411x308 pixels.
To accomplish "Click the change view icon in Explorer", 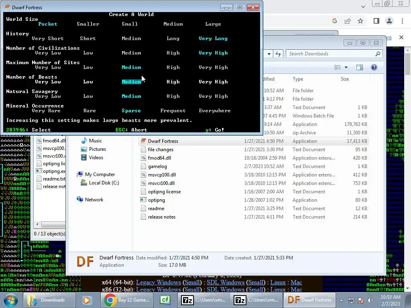I will (x=337, y=67).
